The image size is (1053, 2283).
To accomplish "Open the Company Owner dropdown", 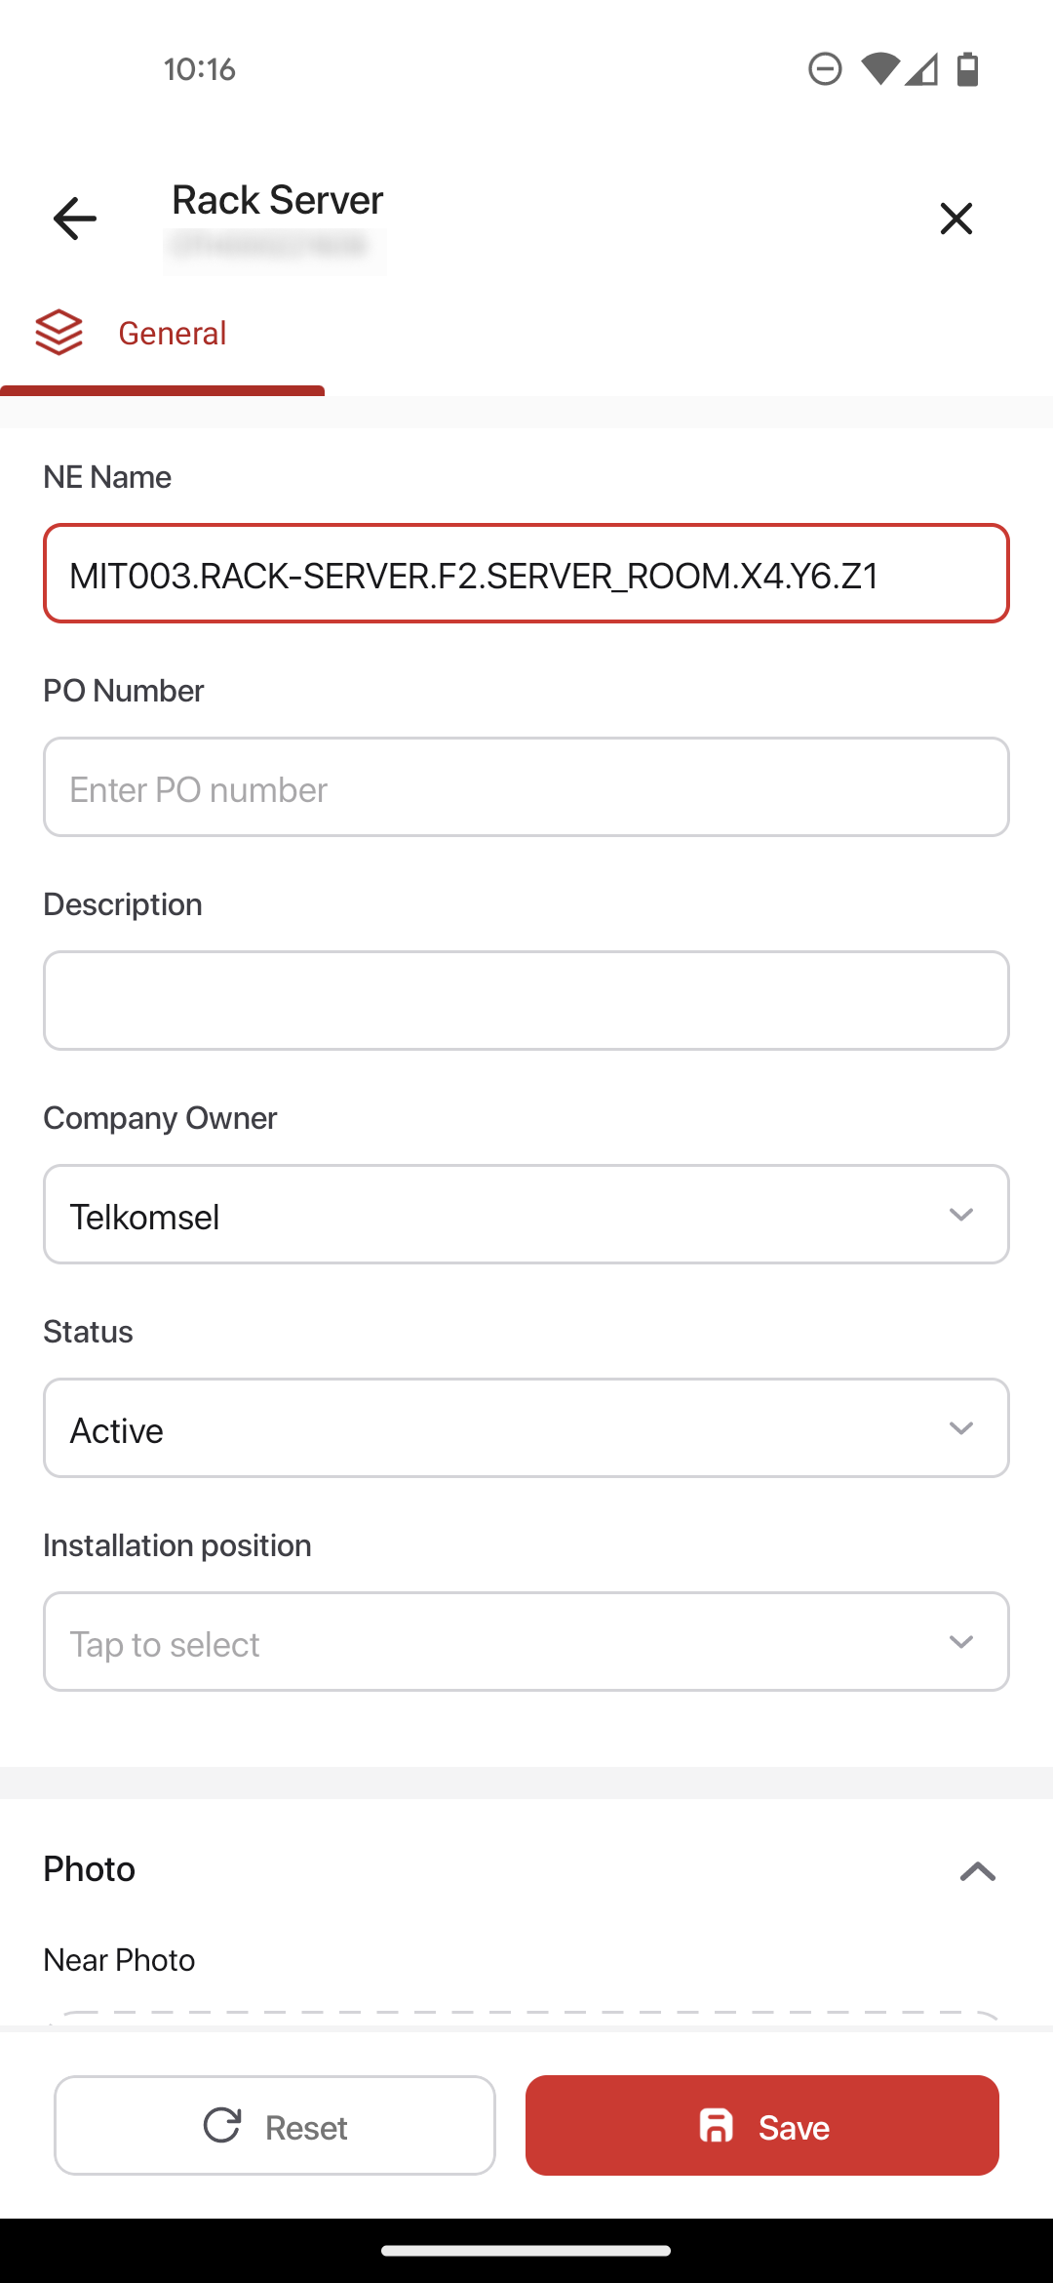I will point(526,1215).
